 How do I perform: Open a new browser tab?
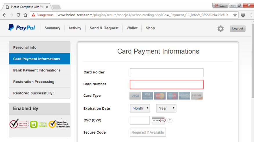click(x=56, y=7)
